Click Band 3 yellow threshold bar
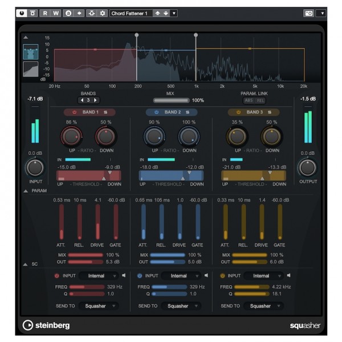Screen dimensions: 342x342 (x=254, y=176)
